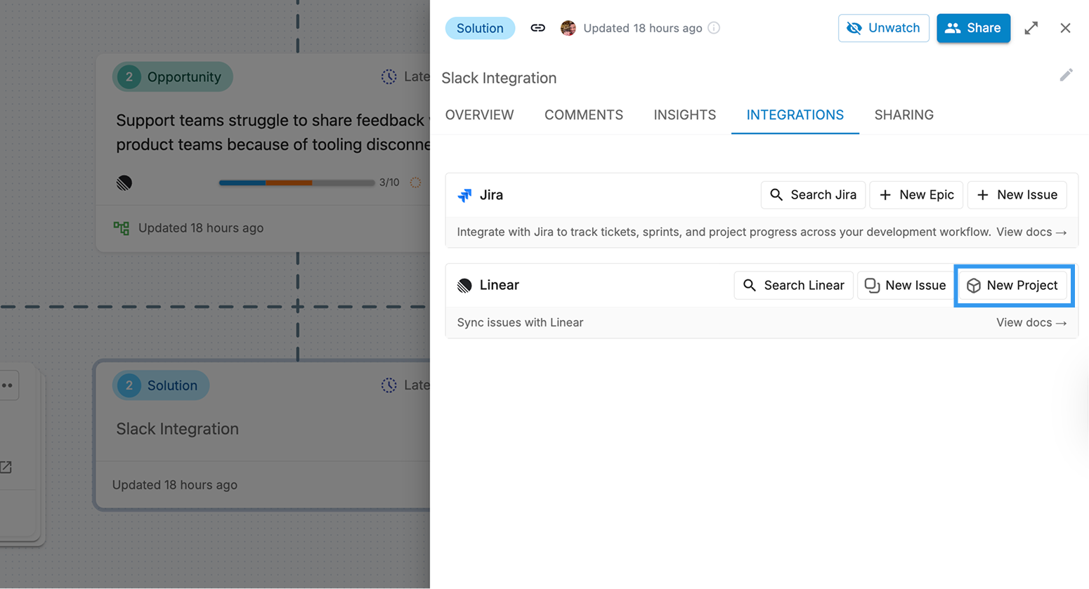Go to the Insights tab

point(684,115)
